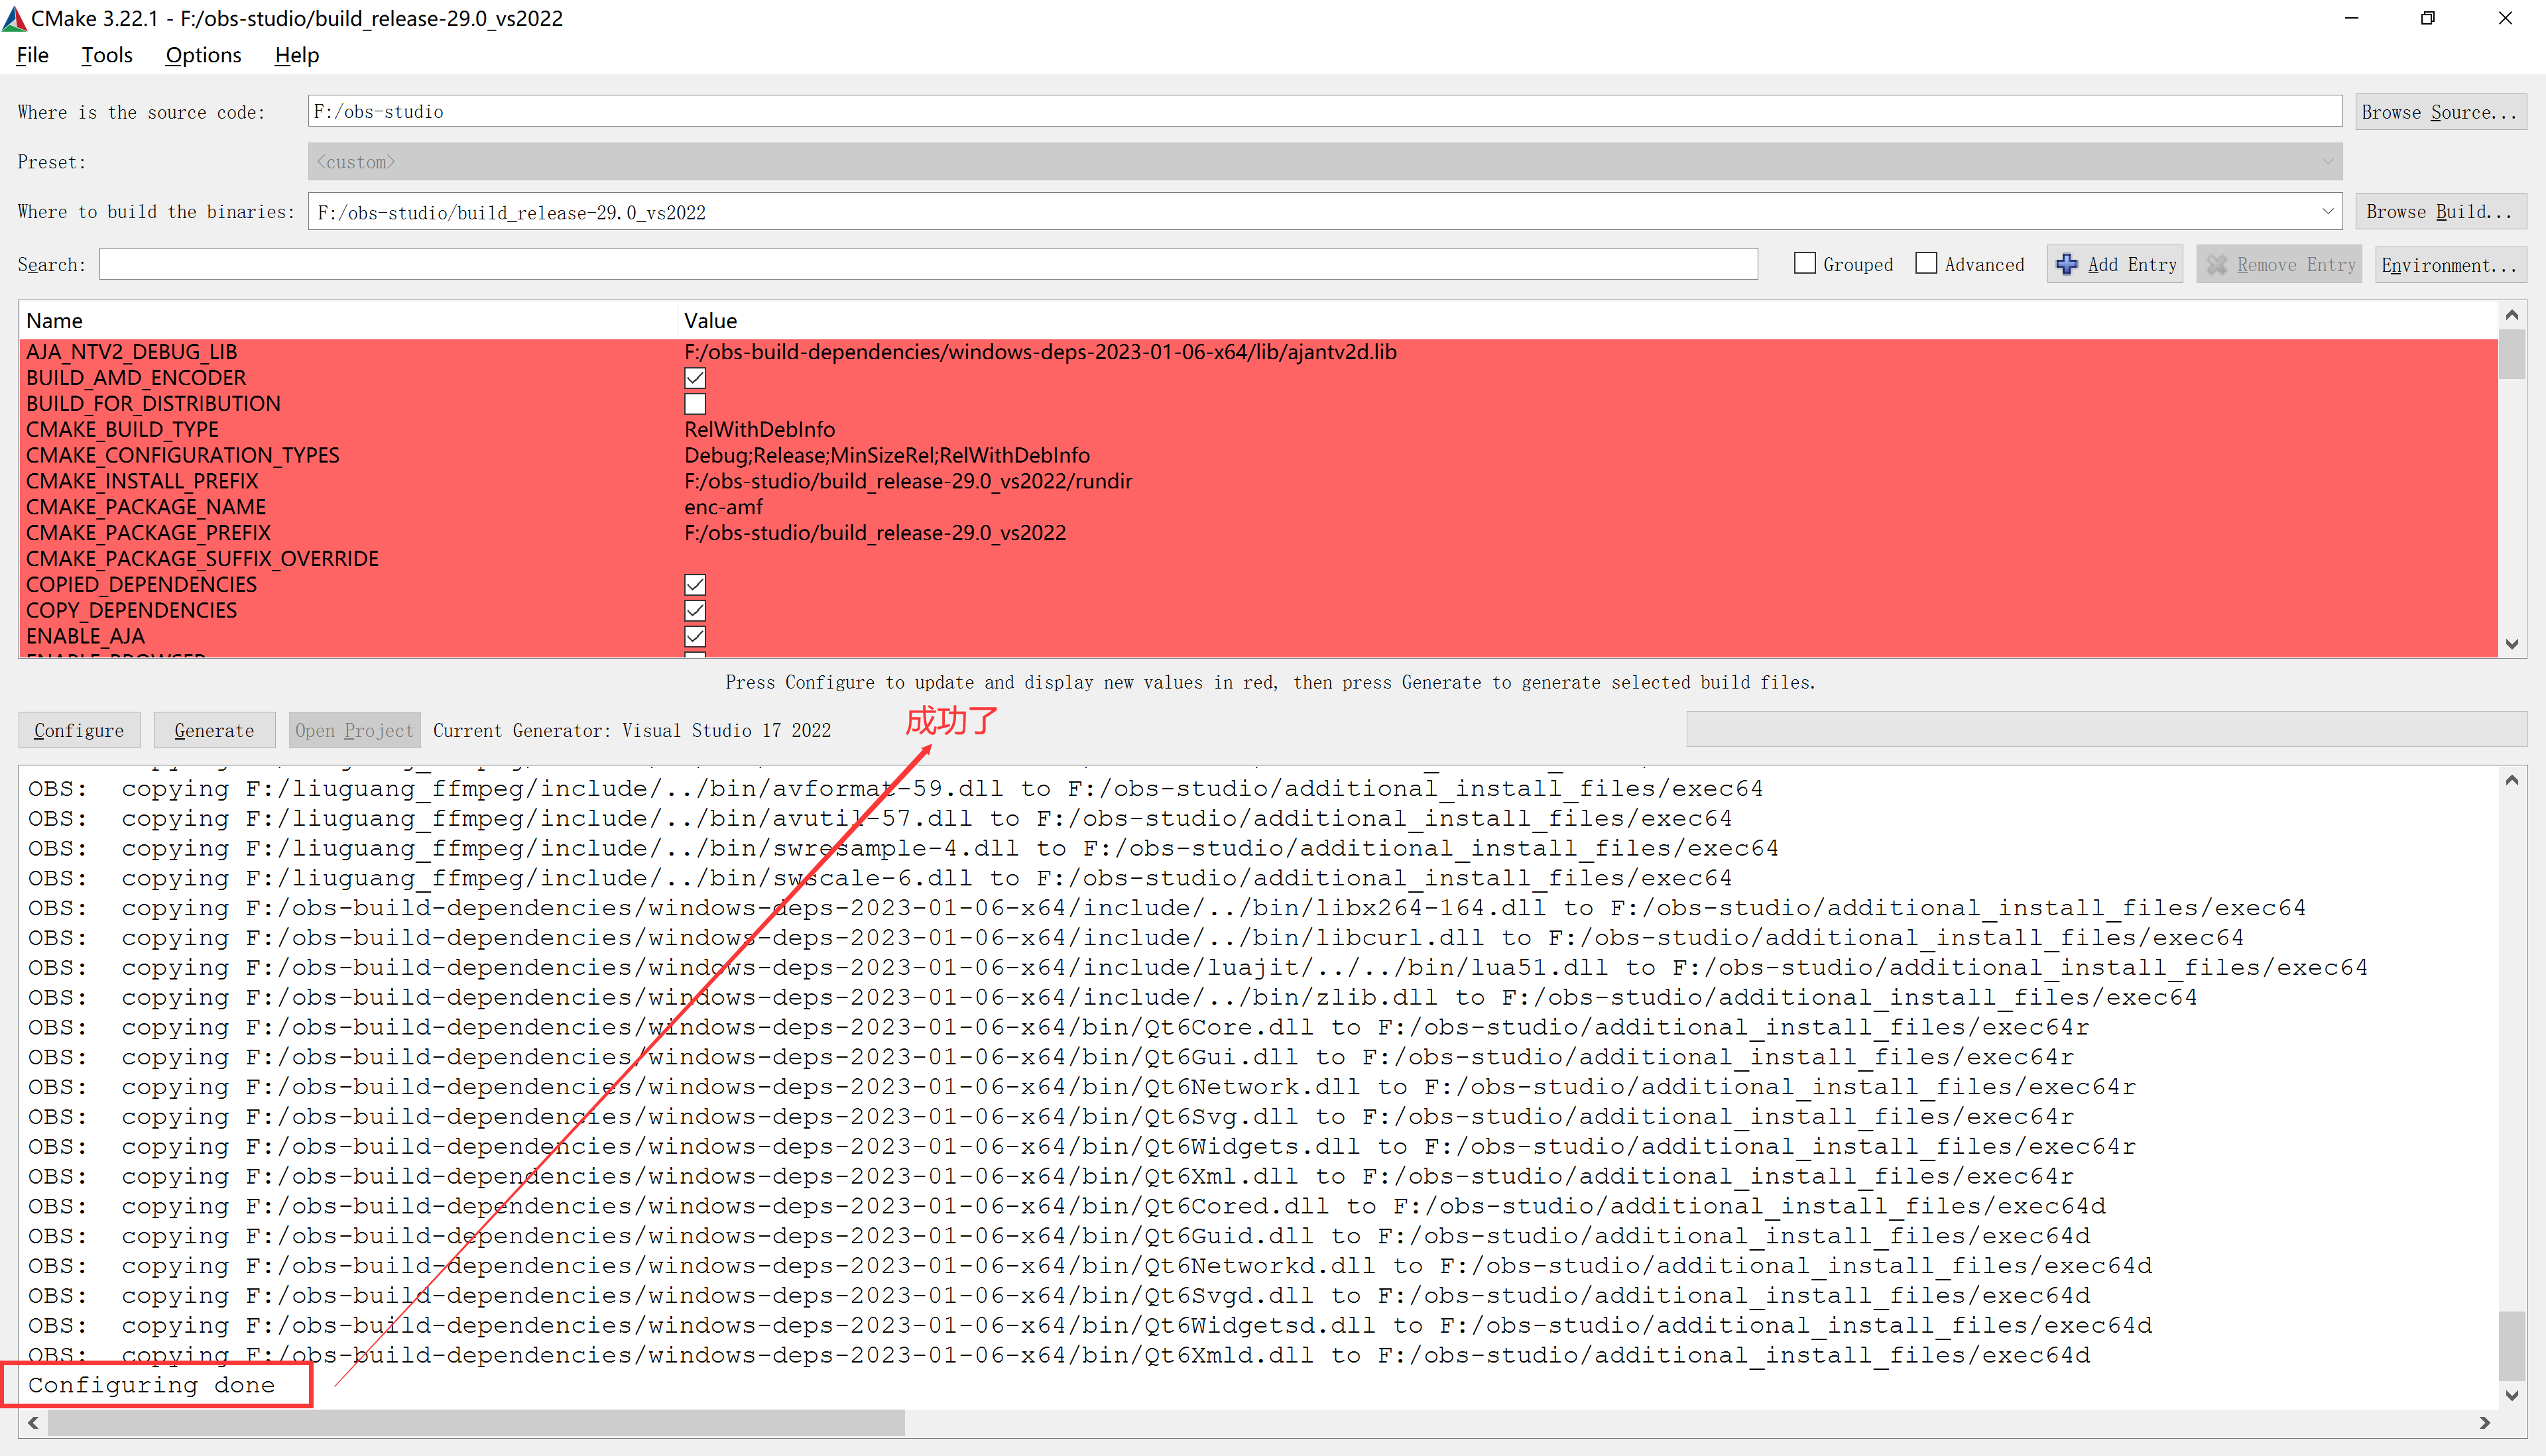This screenshot has height=1456, width=2546.
Task: Enable the Advanced checkbox
Action: pyautogui.click(x=1926, y=264)
